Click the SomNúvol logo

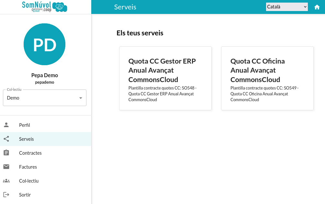(x=45, y=7)
